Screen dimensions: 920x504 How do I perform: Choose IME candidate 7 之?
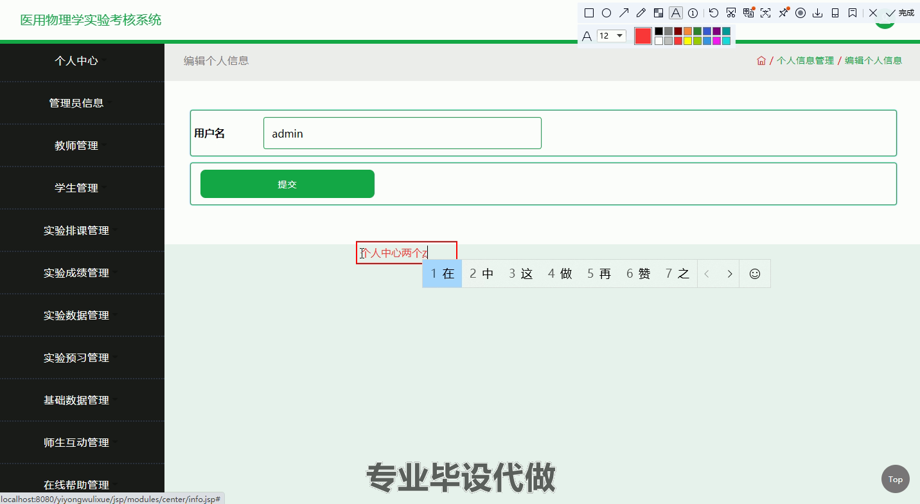coord(677,274)
